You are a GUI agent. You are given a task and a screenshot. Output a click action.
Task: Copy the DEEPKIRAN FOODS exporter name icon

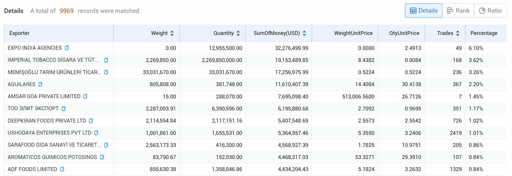(x=91, y=121)
